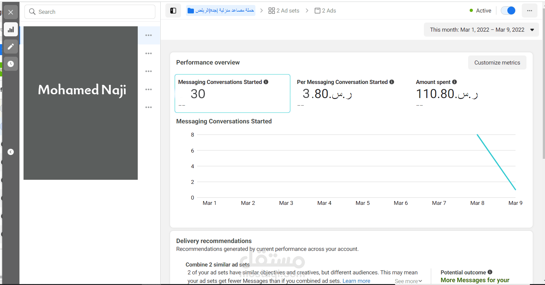Click the collapse arrow on left sidebar
Viewport: 545px width, 285px height.
11,152
